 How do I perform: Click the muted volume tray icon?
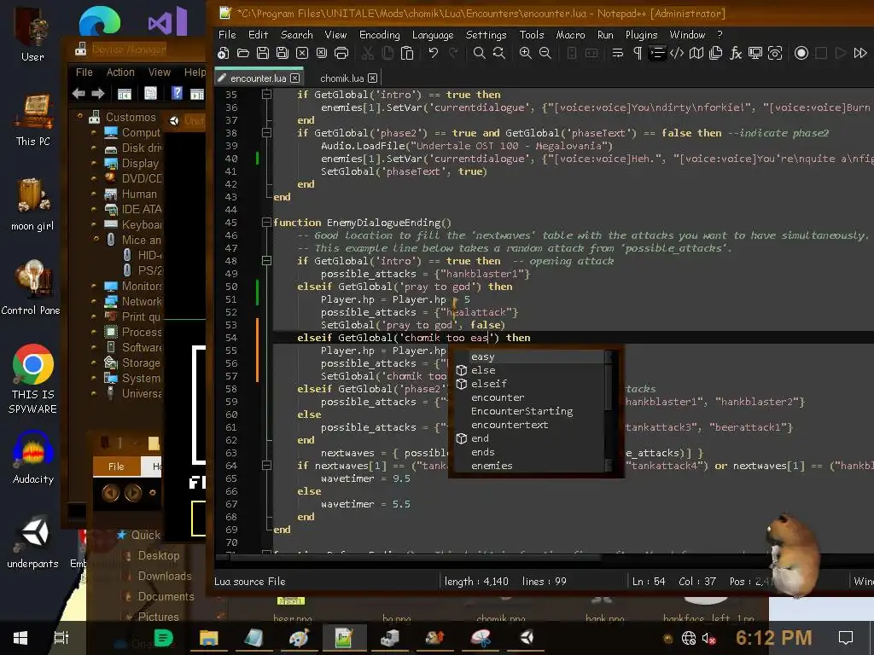pyautogui.click(x=708, y=638)
